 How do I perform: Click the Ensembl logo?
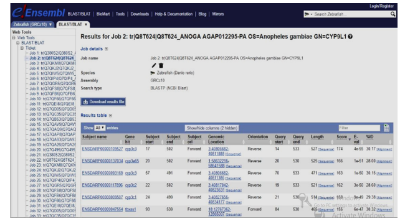[39, 12]
